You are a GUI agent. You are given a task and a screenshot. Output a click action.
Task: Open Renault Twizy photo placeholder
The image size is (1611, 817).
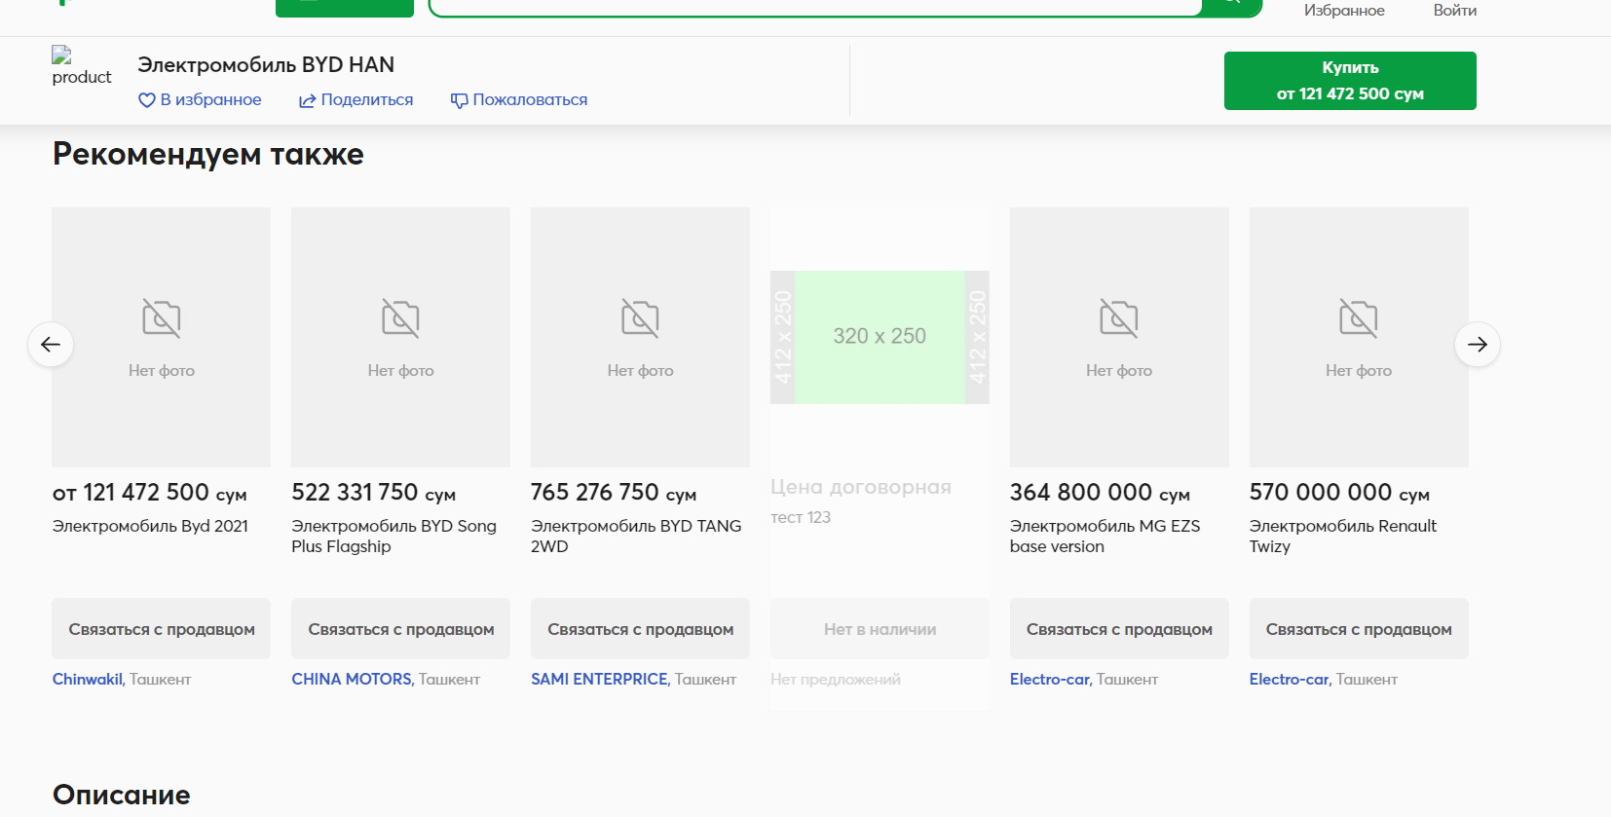pos(1359,337)
